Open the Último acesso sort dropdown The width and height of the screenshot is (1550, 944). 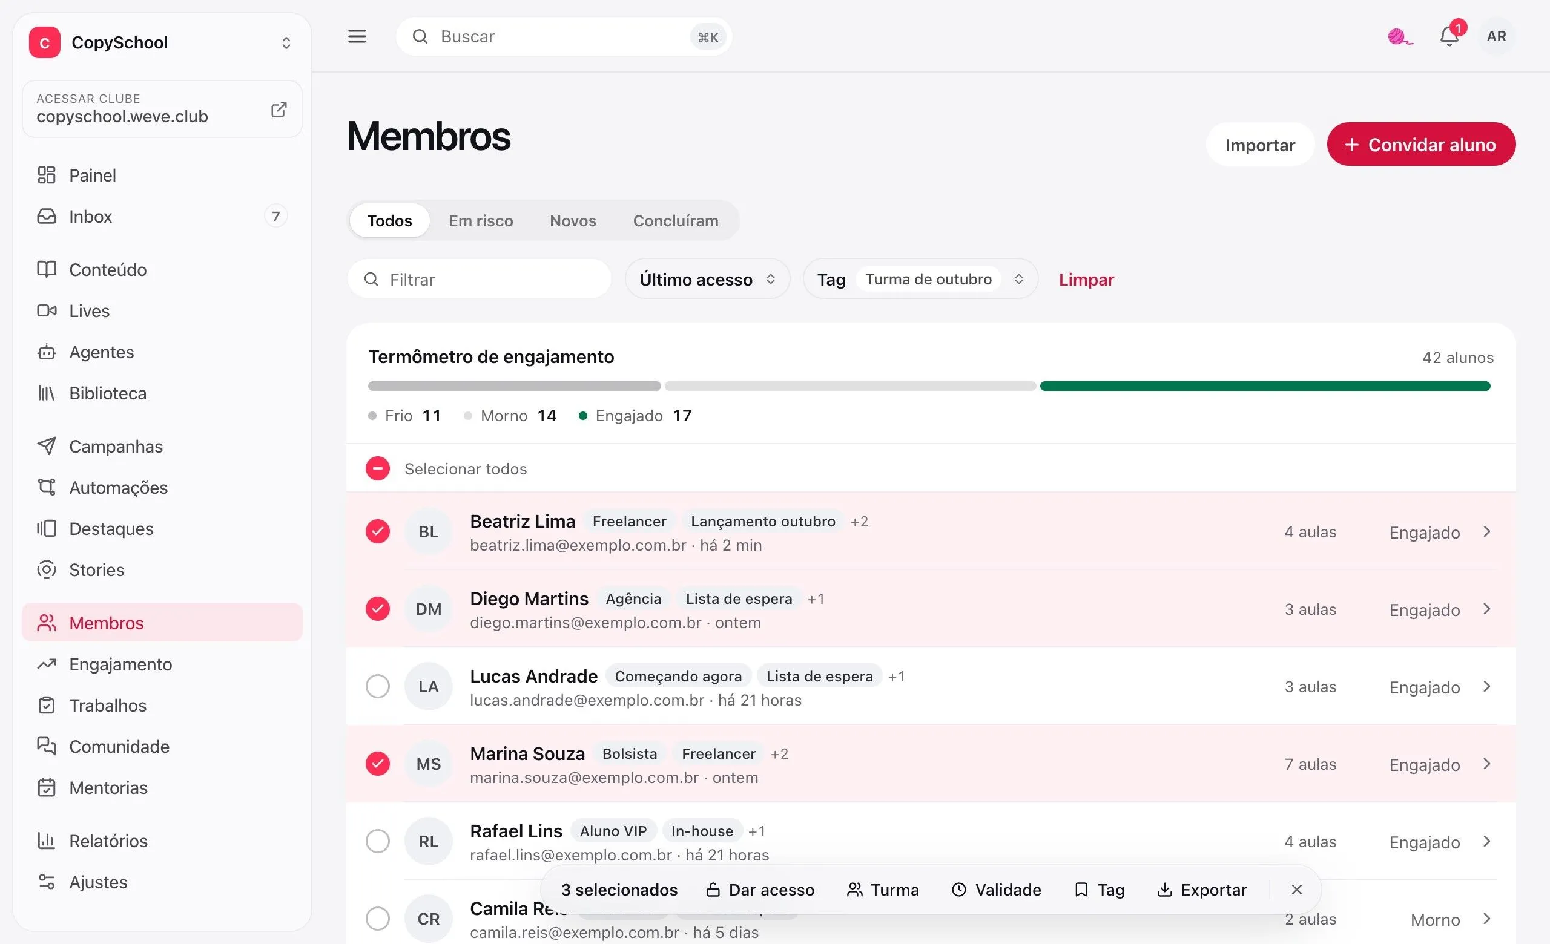707,279
